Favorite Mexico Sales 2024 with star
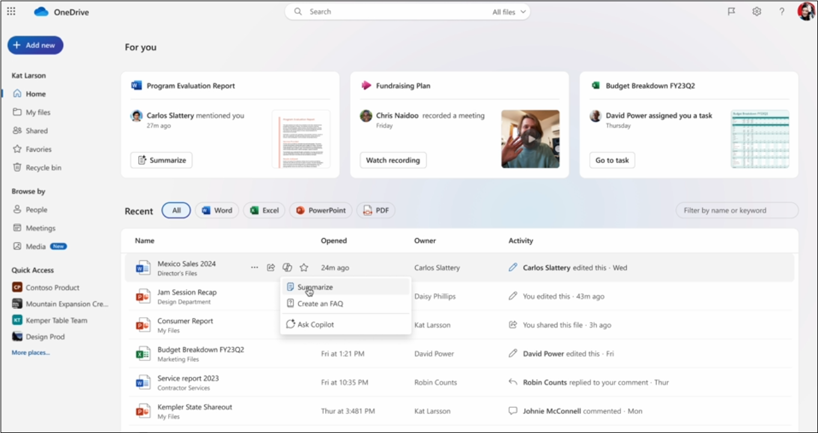This screenshot has height=433, width=818. tap(304, 267)
